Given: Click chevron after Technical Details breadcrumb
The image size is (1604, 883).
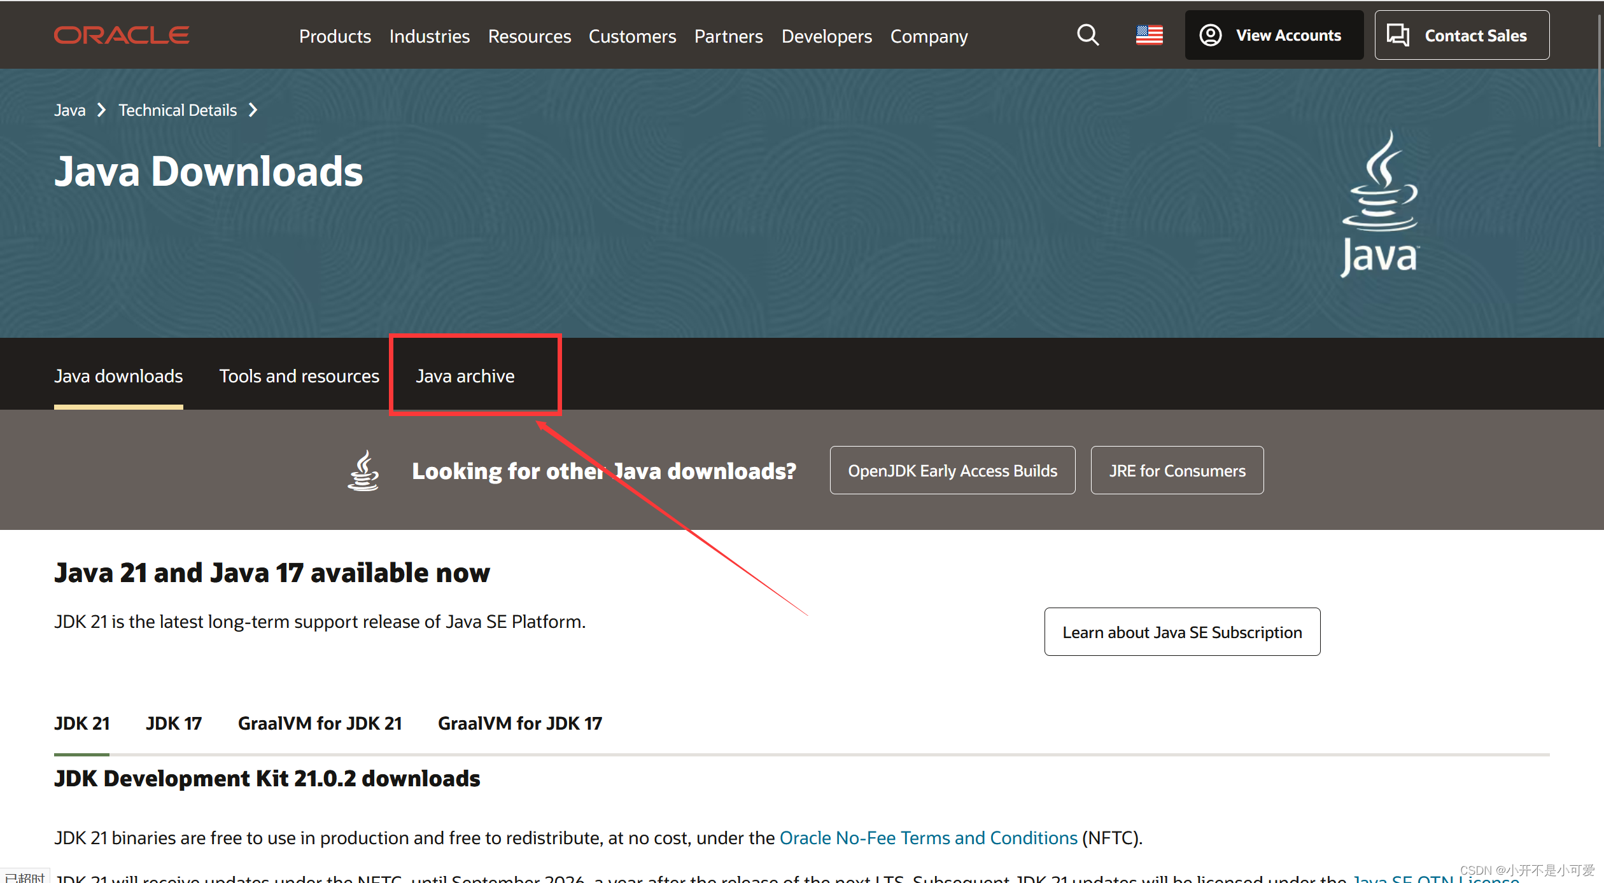Looking at the screenshot, I should [253, 110].
